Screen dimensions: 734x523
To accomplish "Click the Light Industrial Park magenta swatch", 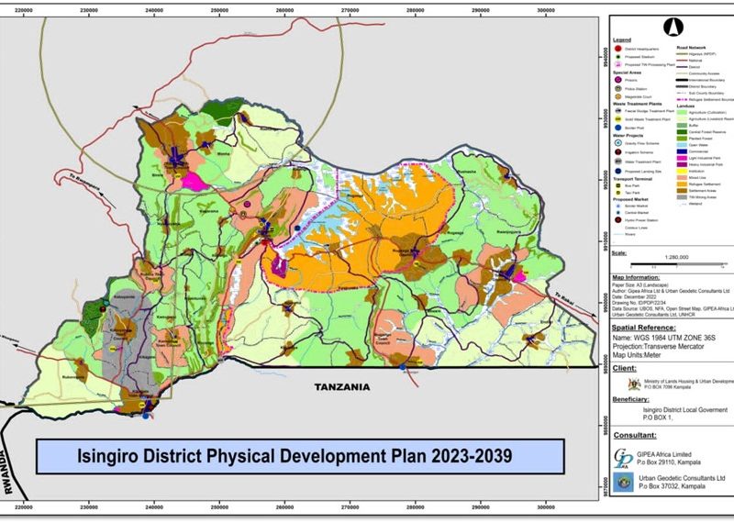I will [x=684, y=158].
